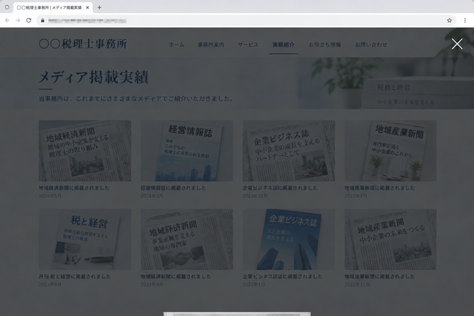Open blue 企業ビジネス誌 thumbnail dated 2023年1月

click(289, 239)
